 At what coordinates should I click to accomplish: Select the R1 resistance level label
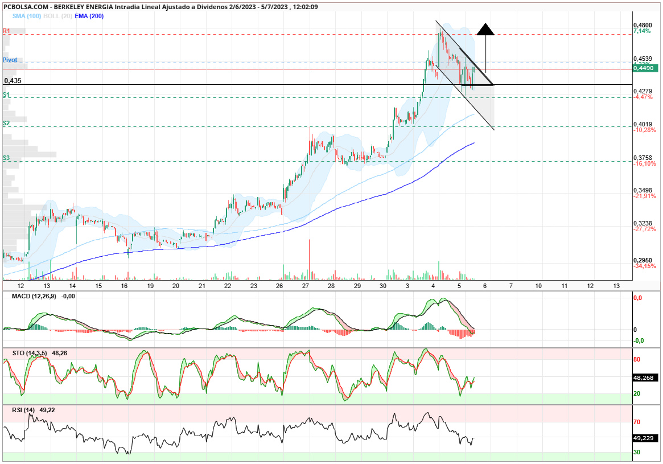6,31
